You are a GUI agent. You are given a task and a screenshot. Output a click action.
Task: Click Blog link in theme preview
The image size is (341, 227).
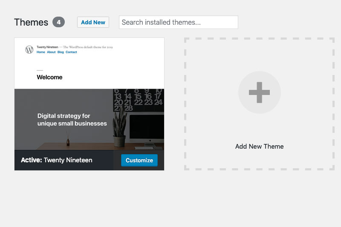(x=61, y=52)
